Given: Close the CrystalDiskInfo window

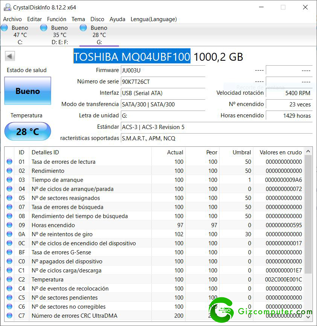Looking at the screenshot, I should (x=305, y=7).
